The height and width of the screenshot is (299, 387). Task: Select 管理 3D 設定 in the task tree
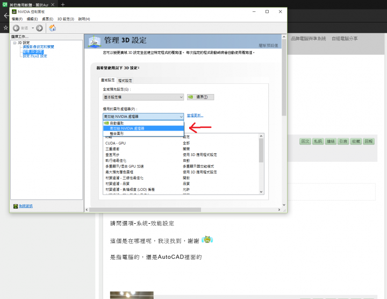[33, 52]
